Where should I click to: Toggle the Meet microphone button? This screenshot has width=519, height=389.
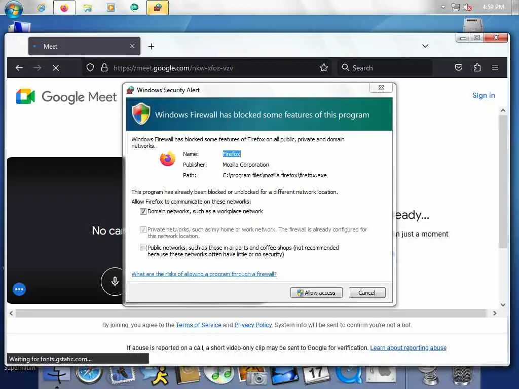114,282
